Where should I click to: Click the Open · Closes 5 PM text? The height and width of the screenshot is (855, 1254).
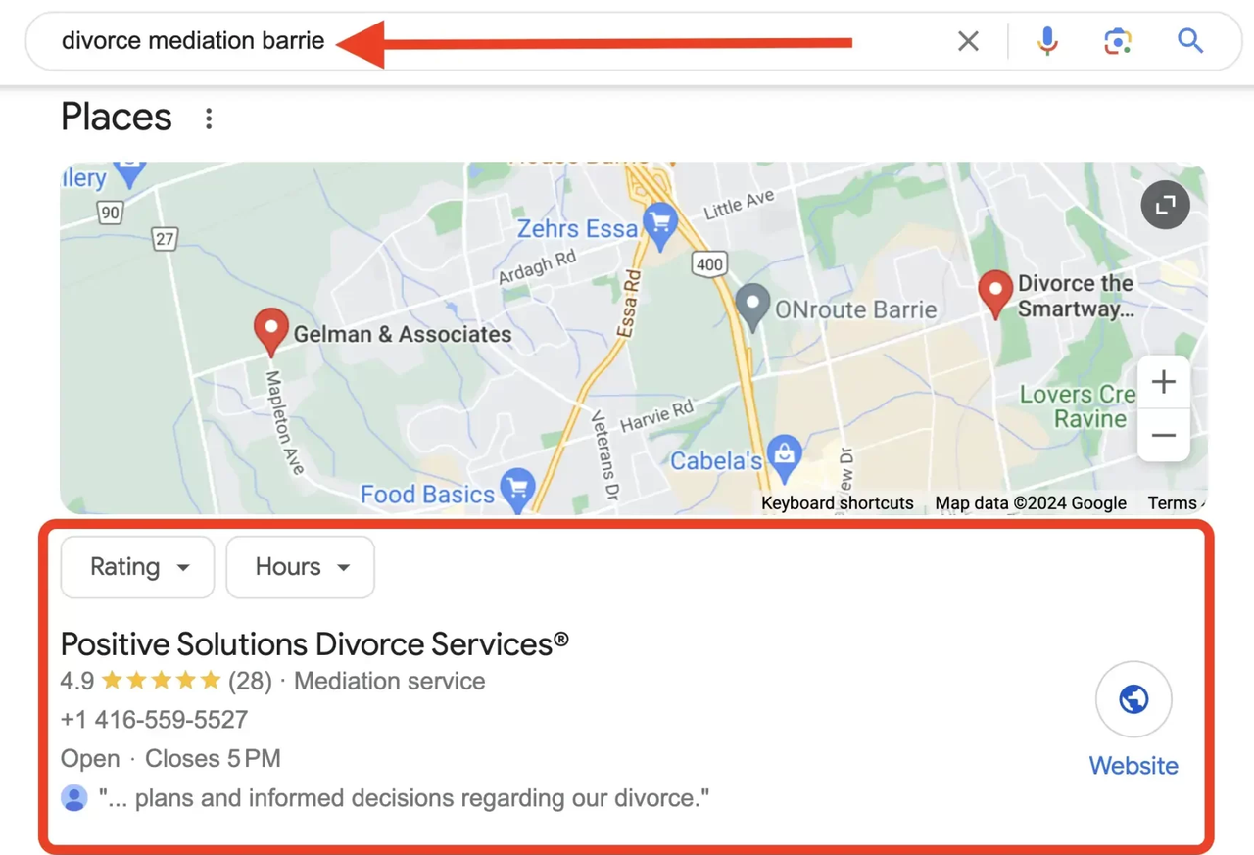pyautogui.click(x=170, y=759)
